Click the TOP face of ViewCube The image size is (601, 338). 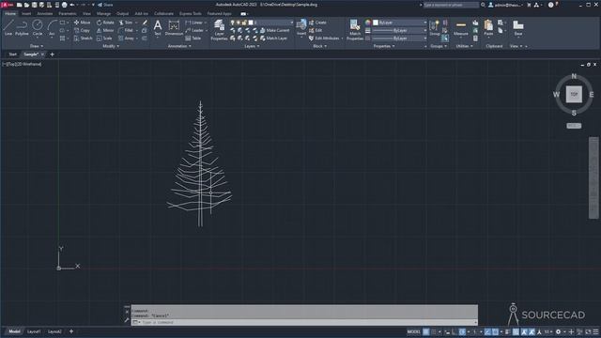(574, 94)
